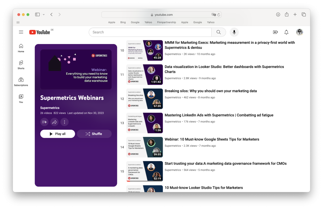Image resolution: width=323 pixels, height=209 pixels.
Task: Click the YouTube logo
Action: pos(40,32)
